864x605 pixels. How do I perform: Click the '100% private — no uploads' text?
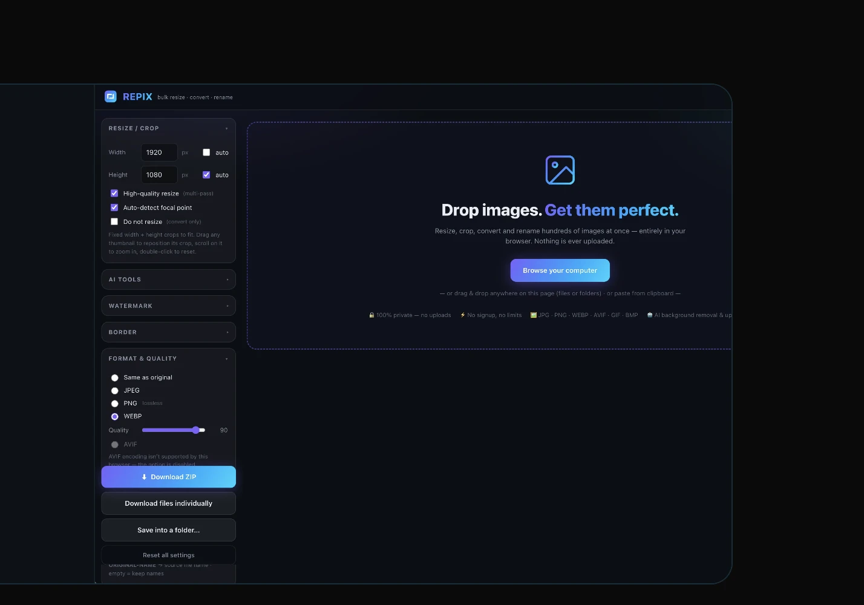point(410,315)
